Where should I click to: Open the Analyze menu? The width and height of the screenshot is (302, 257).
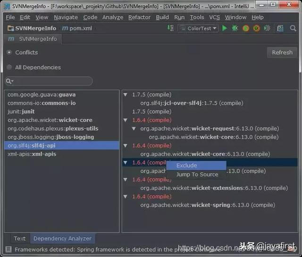tap(113, 17)
